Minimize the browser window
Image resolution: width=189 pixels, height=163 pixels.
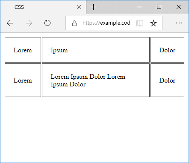139,7
